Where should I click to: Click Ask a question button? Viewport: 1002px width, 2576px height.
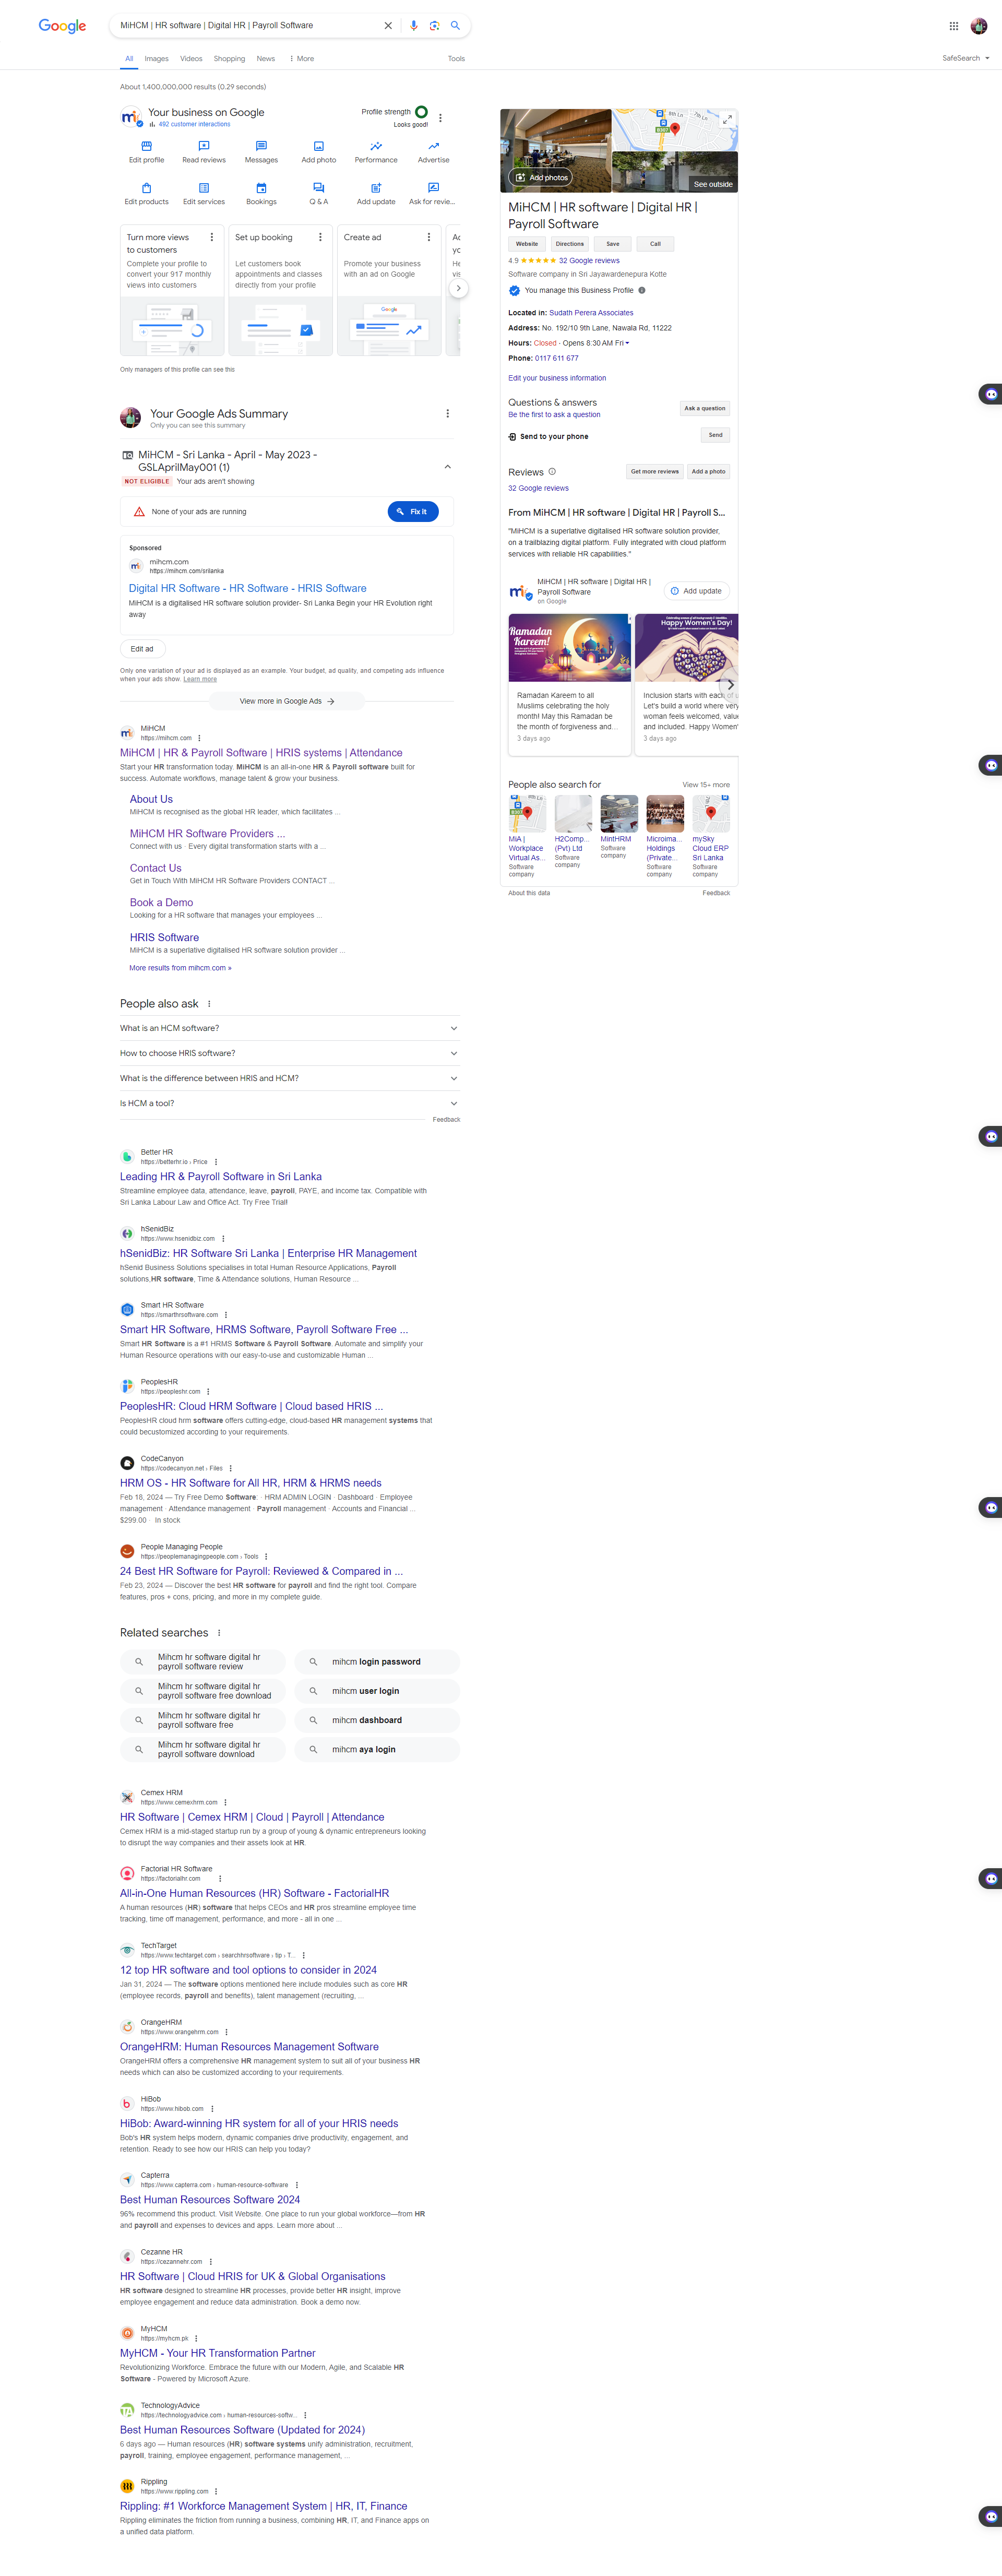[705, 408]
